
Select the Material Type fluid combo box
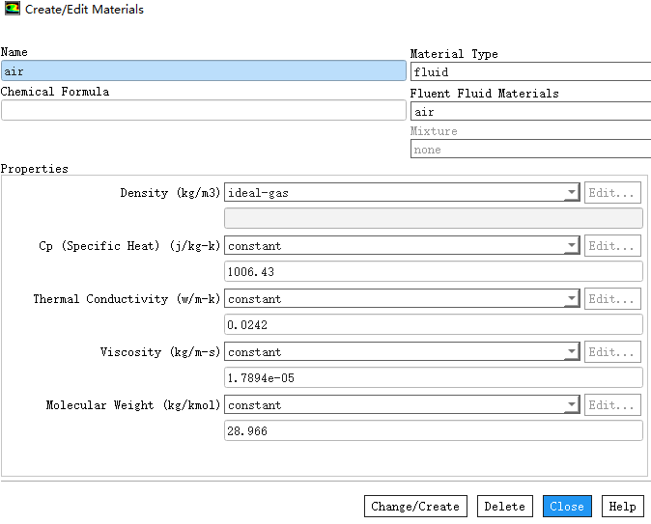coord(530,72)
